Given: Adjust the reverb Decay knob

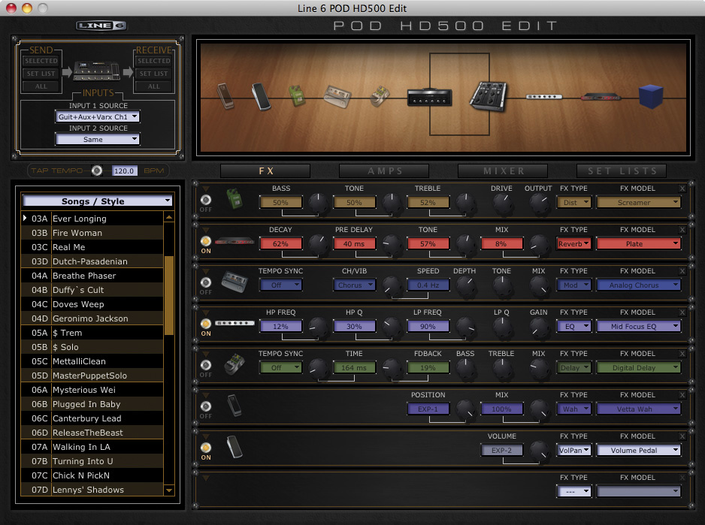Looking at the screenshot, I should 319,245.
